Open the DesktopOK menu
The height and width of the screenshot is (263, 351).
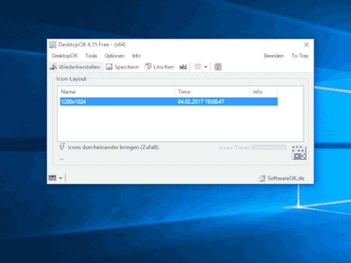(65, 56)
